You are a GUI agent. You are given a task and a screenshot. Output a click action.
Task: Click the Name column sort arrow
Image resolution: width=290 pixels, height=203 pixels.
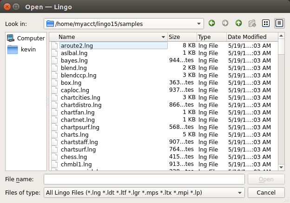(163, 37)
